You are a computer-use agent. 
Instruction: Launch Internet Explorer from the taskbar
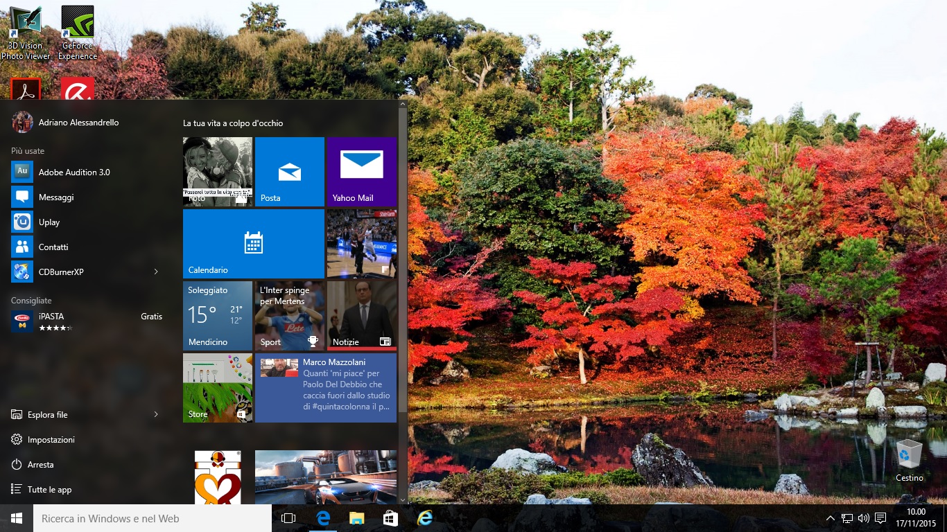(x=424, y=518)
